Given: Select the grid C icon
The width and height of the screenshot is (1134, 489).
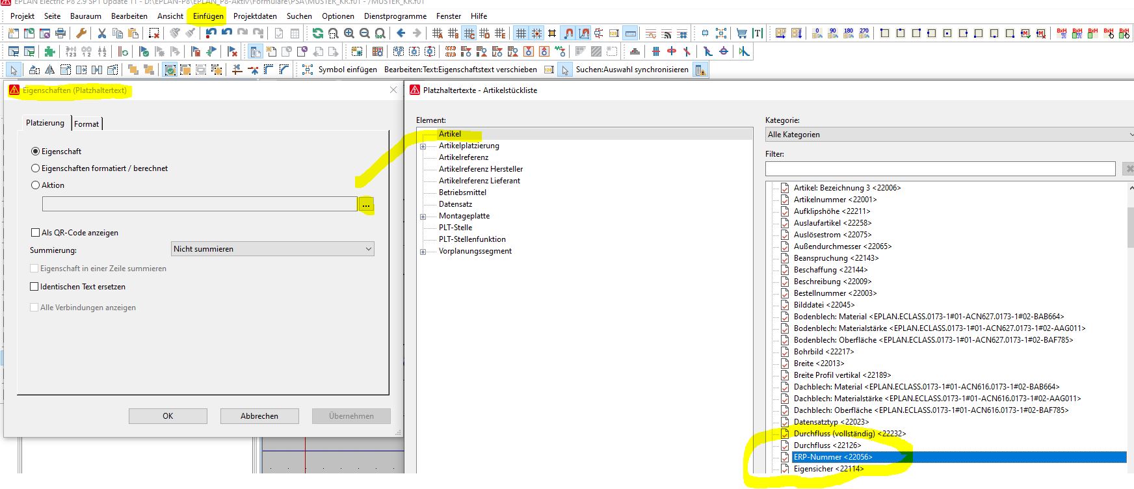Looking at the screenshot, I should 469,33.
